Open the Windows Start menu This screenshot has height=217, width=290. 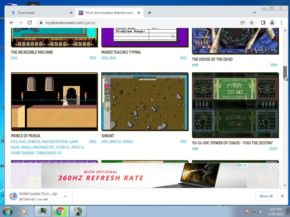[7, 211]
